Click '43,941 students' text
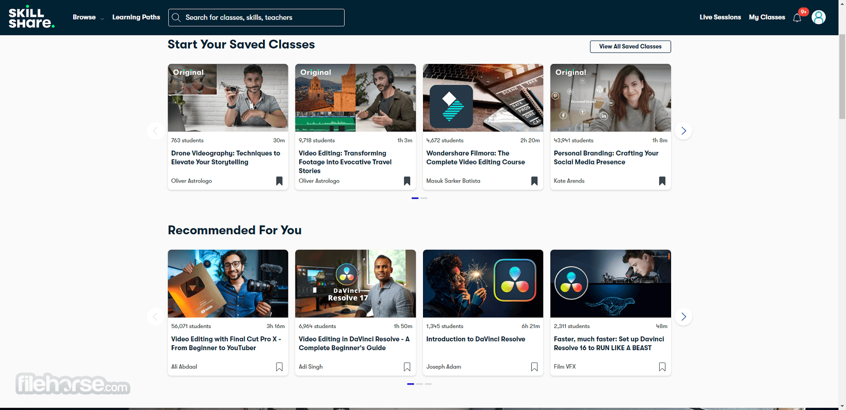Image resolution: width=846 pixels, height=410 pixels. pos(574,140)
